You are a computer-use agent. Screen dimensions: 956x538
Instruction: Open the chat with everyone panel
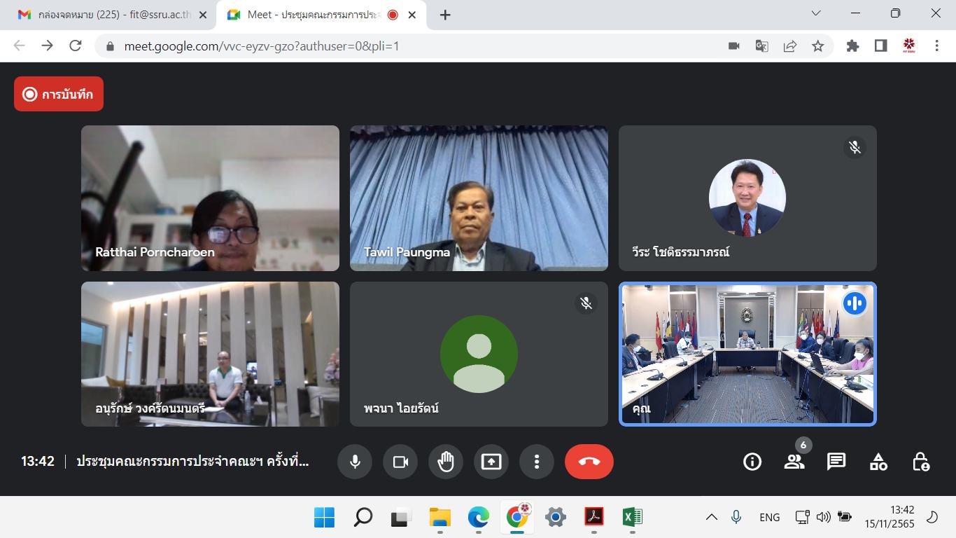pos(836,462)
